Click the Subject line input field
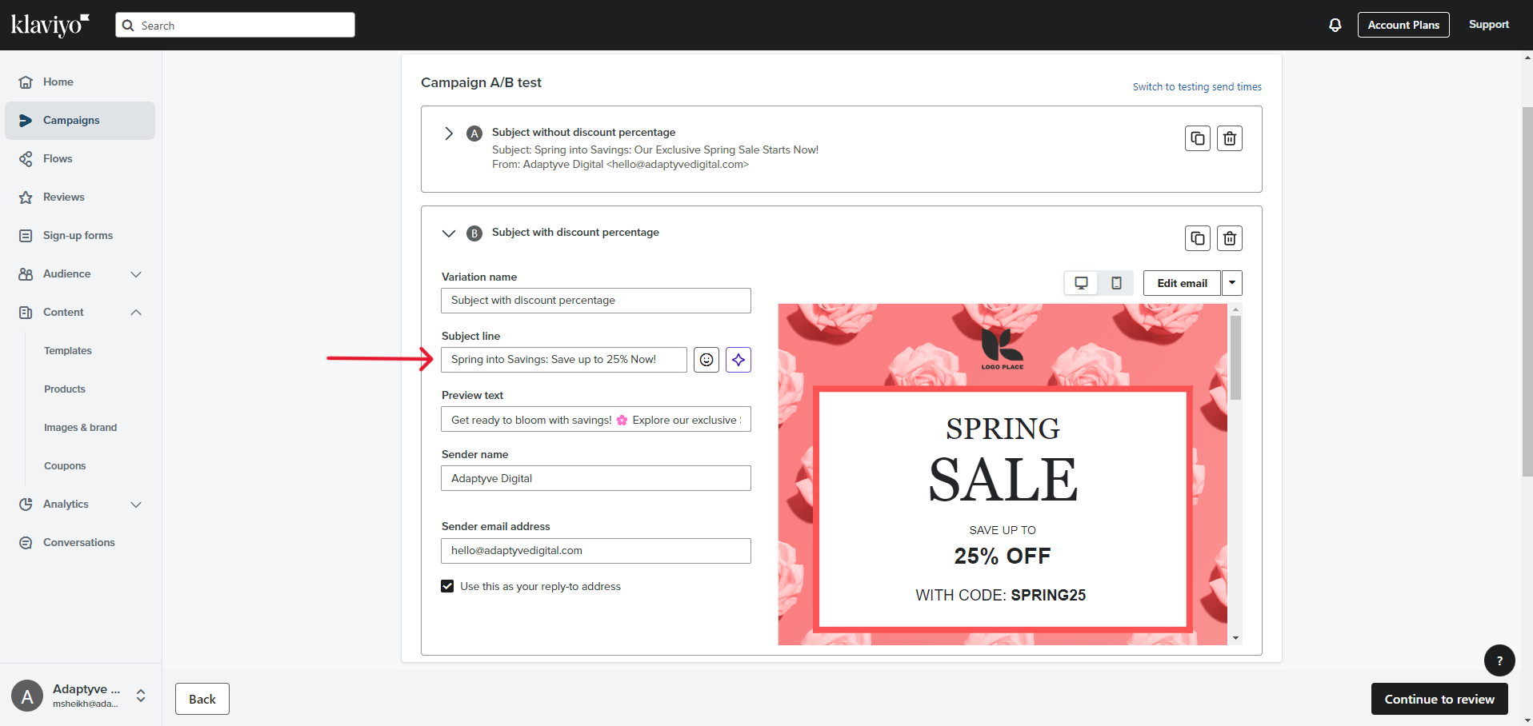The width and height of the screenshot is (1533, 726). tap(563, 360)
